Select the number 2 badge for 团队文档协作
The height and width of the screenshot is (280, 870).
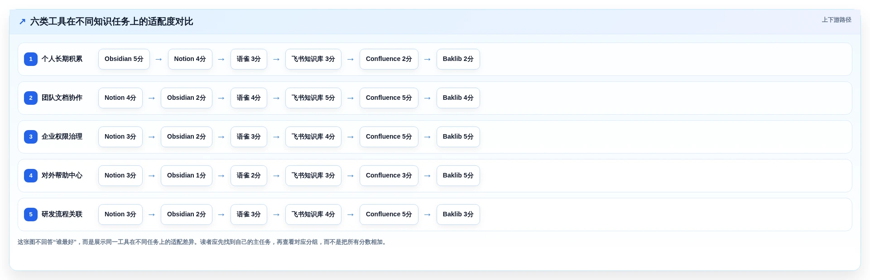[31, 98]
